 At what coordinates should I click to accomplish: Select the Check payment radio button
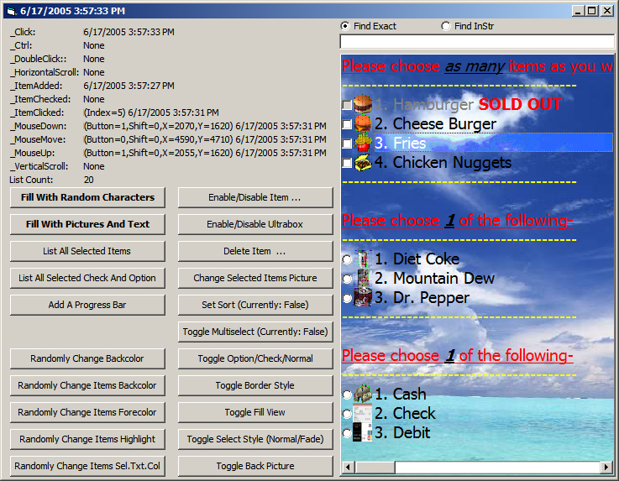(x=347, y=414)
